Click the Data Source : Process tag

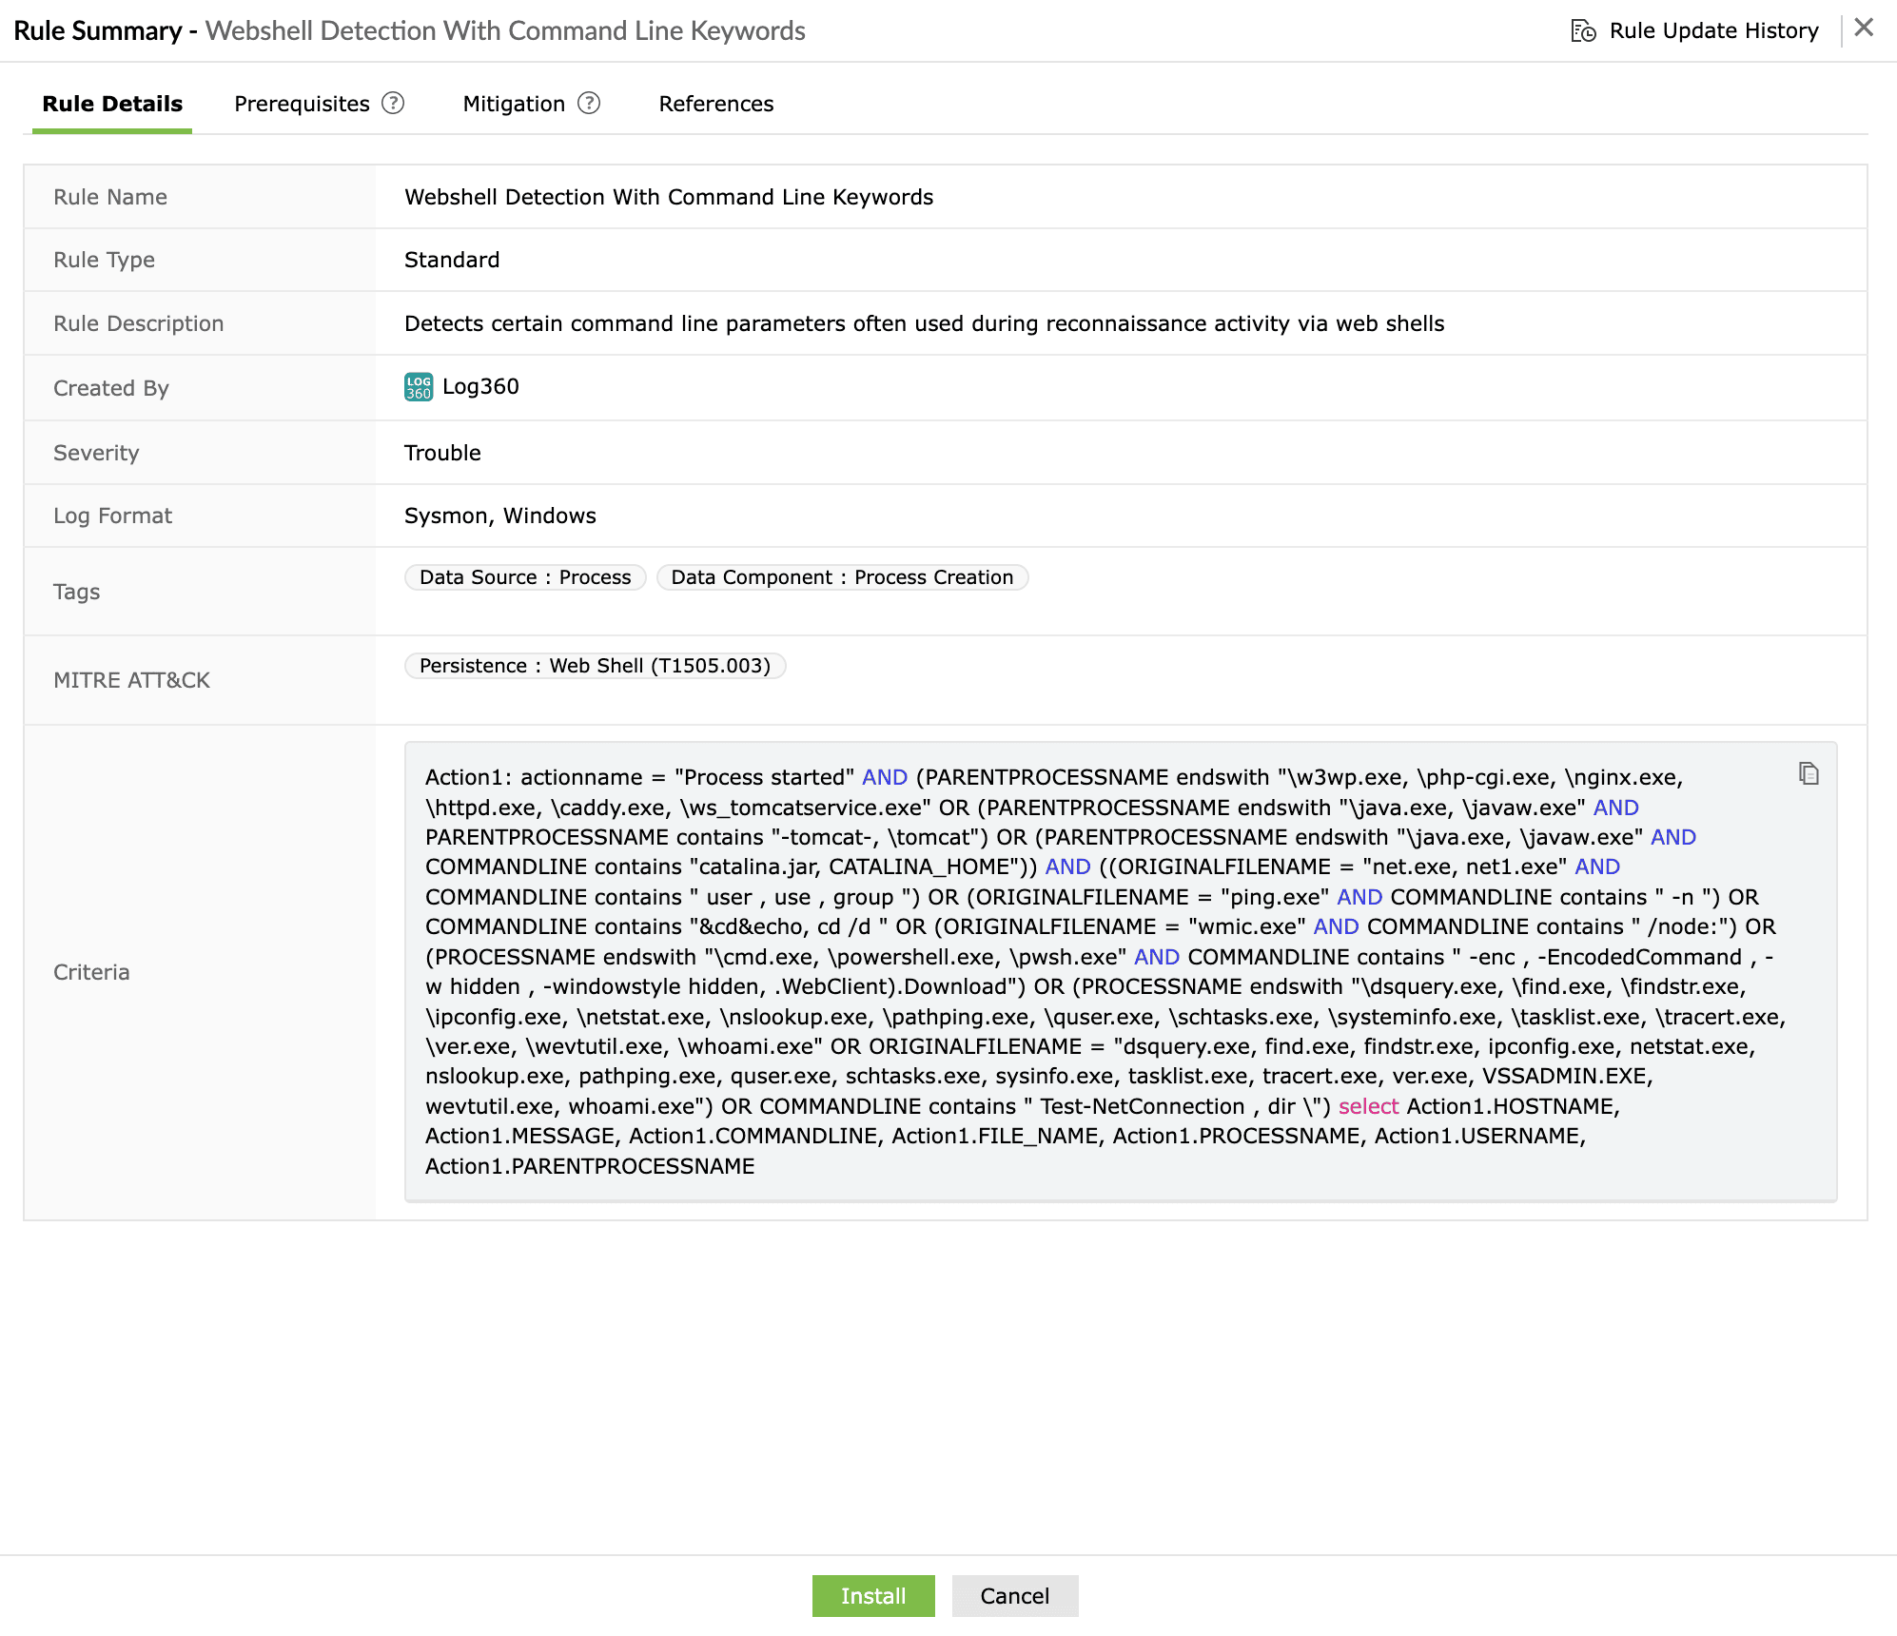524,576
